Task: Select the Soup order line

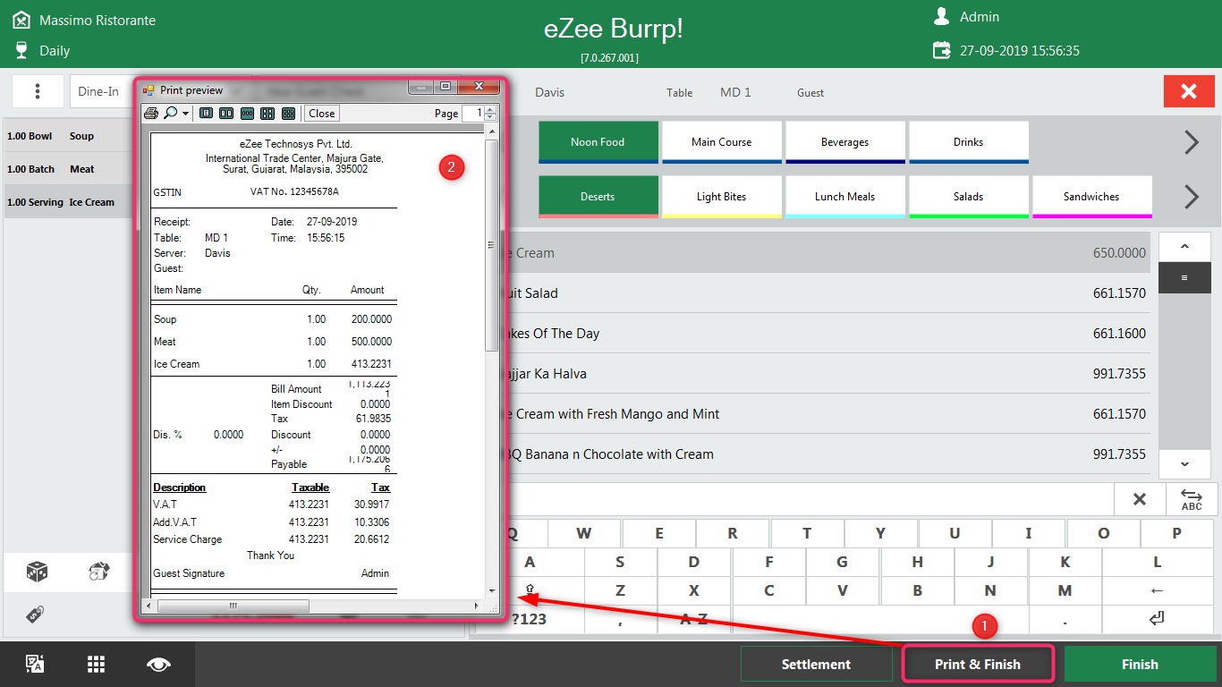Action: click(69, 136)
